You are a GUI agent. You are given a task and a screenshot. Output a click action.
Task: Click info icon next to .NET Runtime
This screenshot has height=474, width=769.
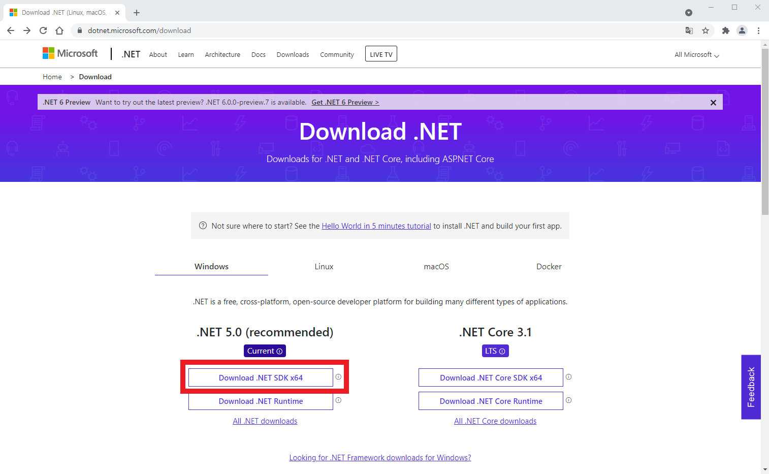click(x=338, y=400)
